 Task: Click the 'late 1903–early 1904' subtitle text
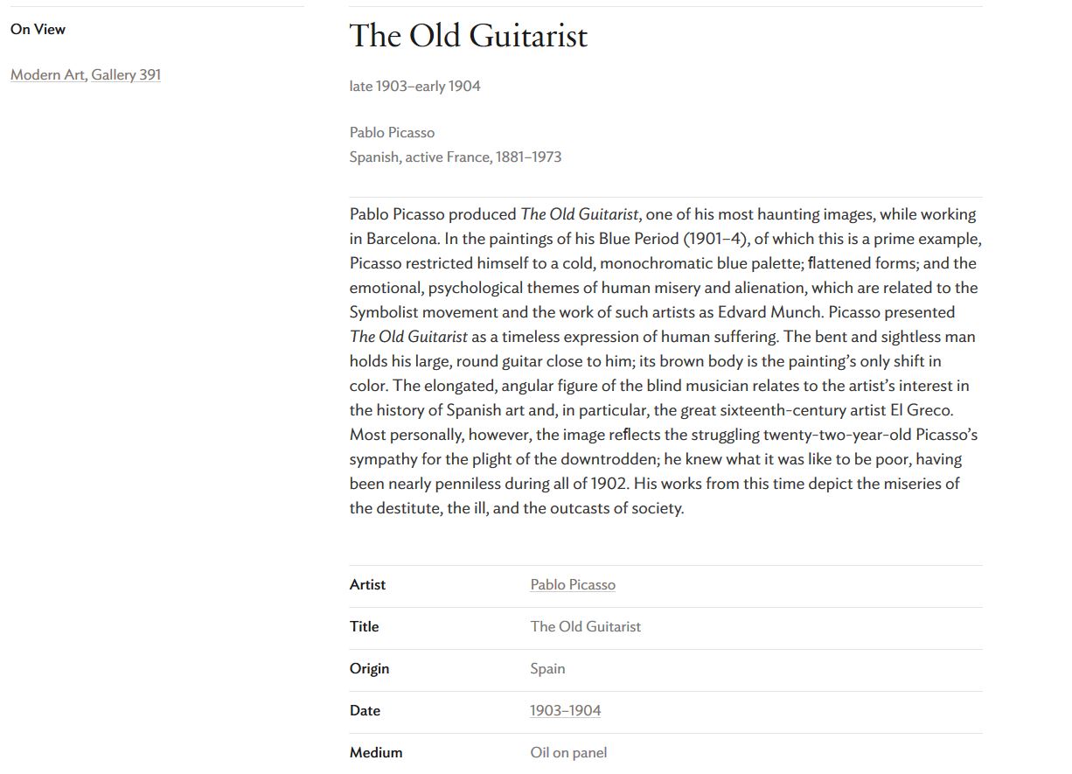pos(414,86)
